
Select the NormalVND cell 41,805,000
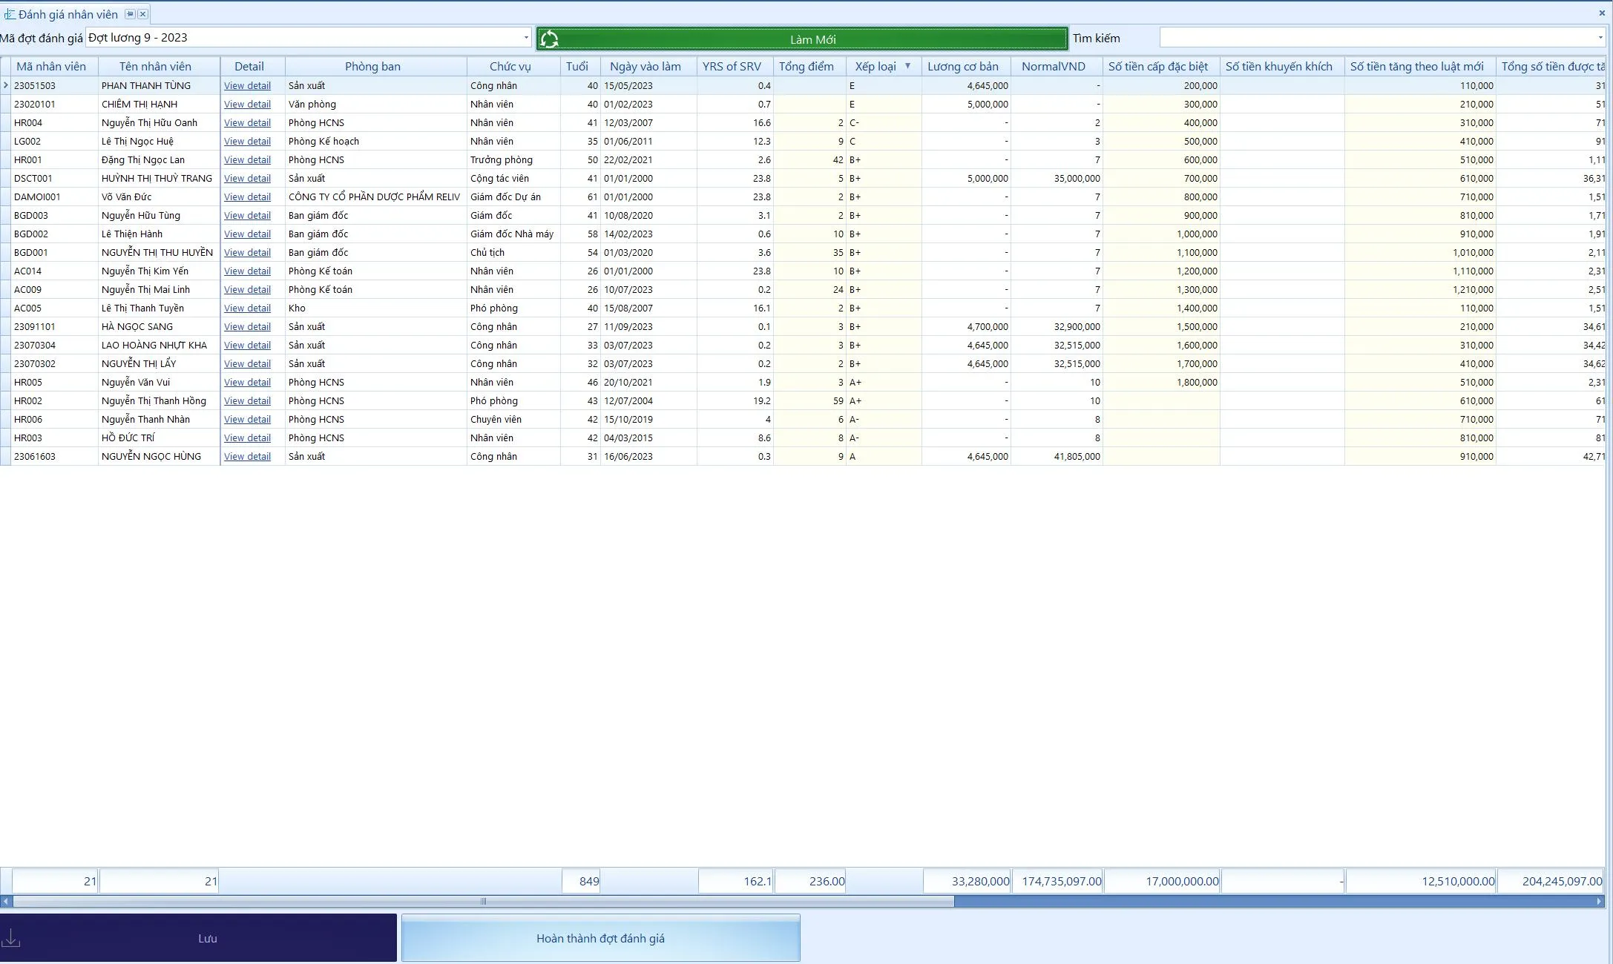tap(1057, 457)
